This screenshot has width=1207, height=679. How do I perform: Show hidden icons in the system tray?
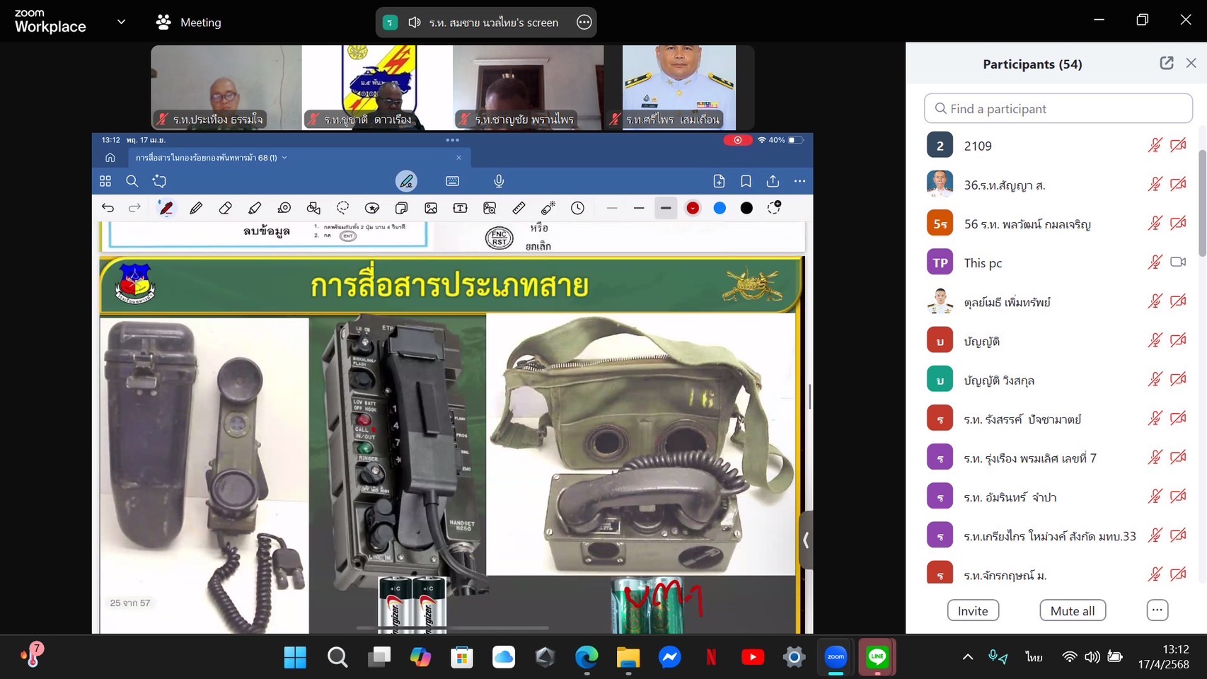tap(967, 657)
